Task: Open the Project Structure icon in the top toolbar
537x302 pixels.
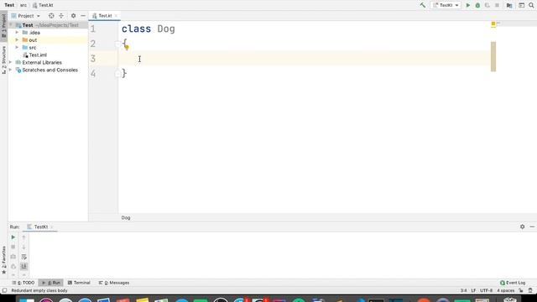Action: pos(509,5)
